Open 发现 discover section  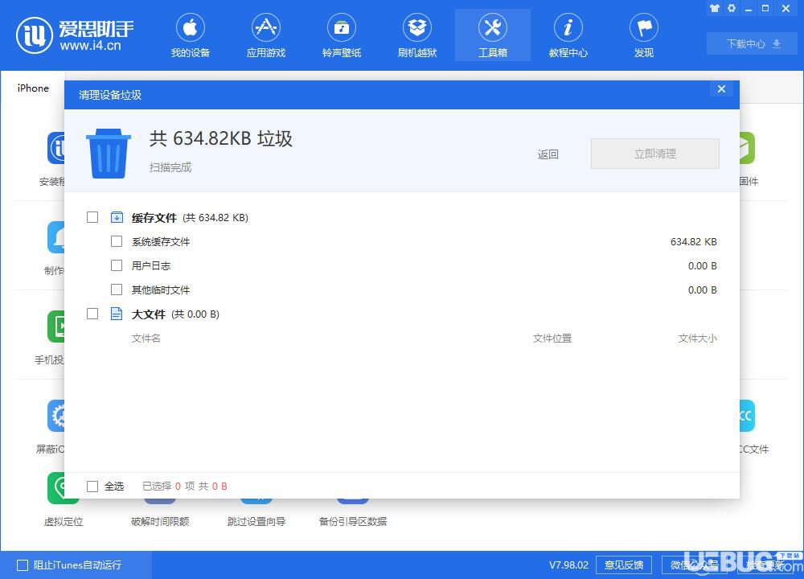644,35
